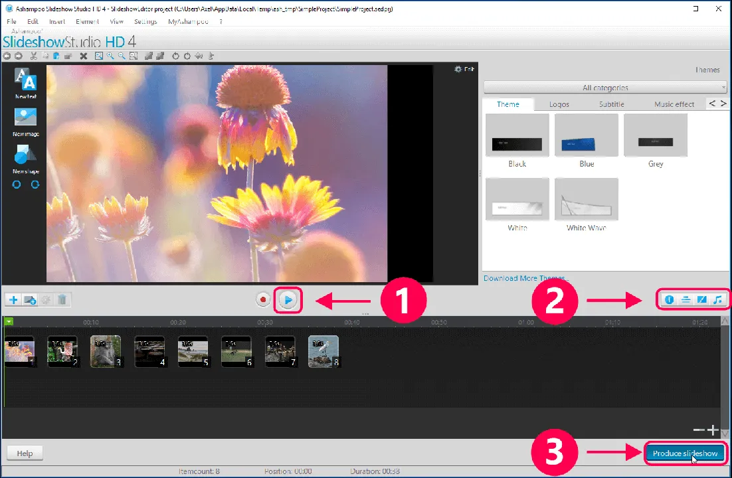Switch to the Subtitle tab
Image resolution: width=732 pixels, height=478 pixels.
pyautogui.click(x=612, y=104)
